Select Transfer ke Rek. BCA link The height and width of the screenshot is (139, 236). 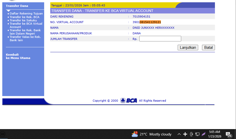coord(25,17)
